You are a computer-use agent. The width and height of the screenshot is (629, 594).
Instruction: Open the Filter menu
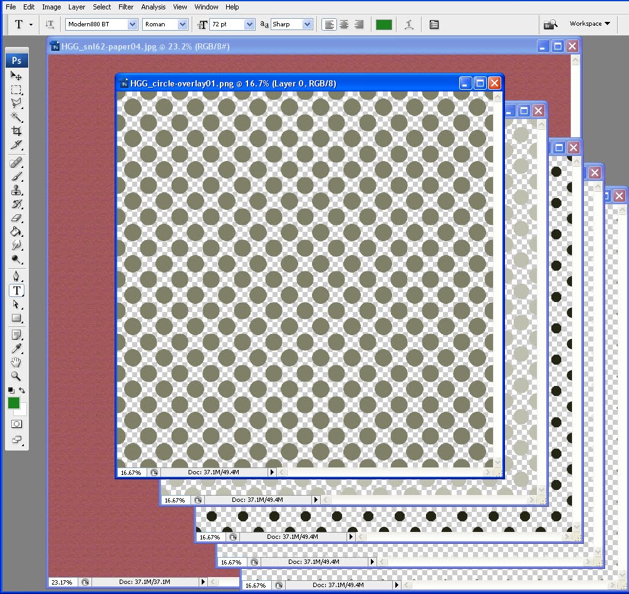click(125, 7)
